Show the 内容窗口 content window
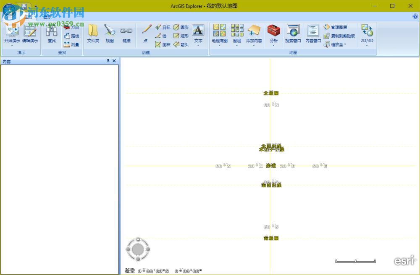The height and width of the screenshot is (275, 420). [x=312, y=33]
